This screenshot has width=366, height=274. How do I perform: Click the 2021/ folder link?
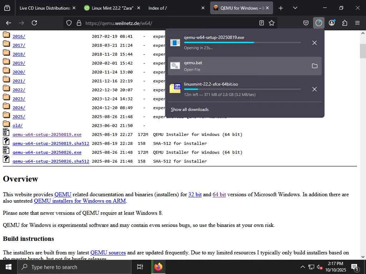click(x=19, y=81)
